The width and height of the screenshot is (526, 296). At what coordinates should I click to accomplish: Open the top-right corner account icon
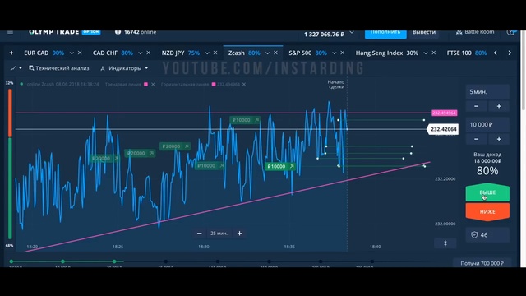click(x=510, y=33)
